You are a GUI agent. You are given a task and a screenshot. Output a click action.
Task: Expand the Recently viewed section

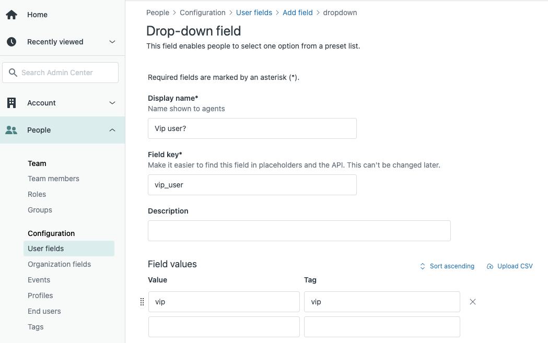(x=112, y=42)
